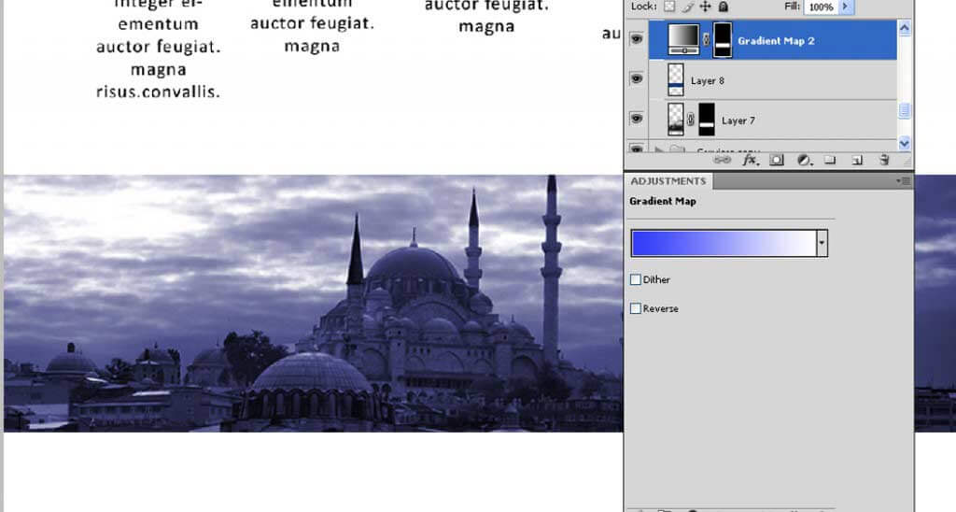Click the Fill 100% value field
This screenshot has width=956, height=512.
pos(822,7)
